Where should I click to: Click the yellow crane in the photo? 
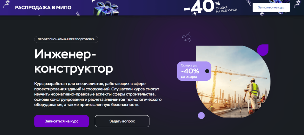click(233, 81)
